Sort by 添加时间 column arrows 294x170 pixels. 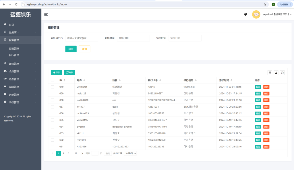tap(231, 80)
